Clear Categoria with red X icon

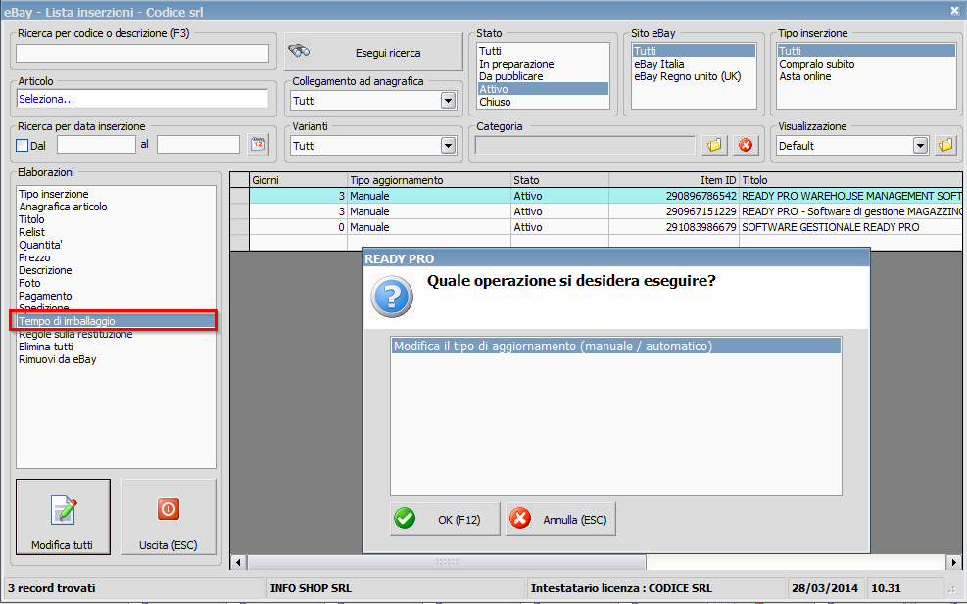coord(746,146)
